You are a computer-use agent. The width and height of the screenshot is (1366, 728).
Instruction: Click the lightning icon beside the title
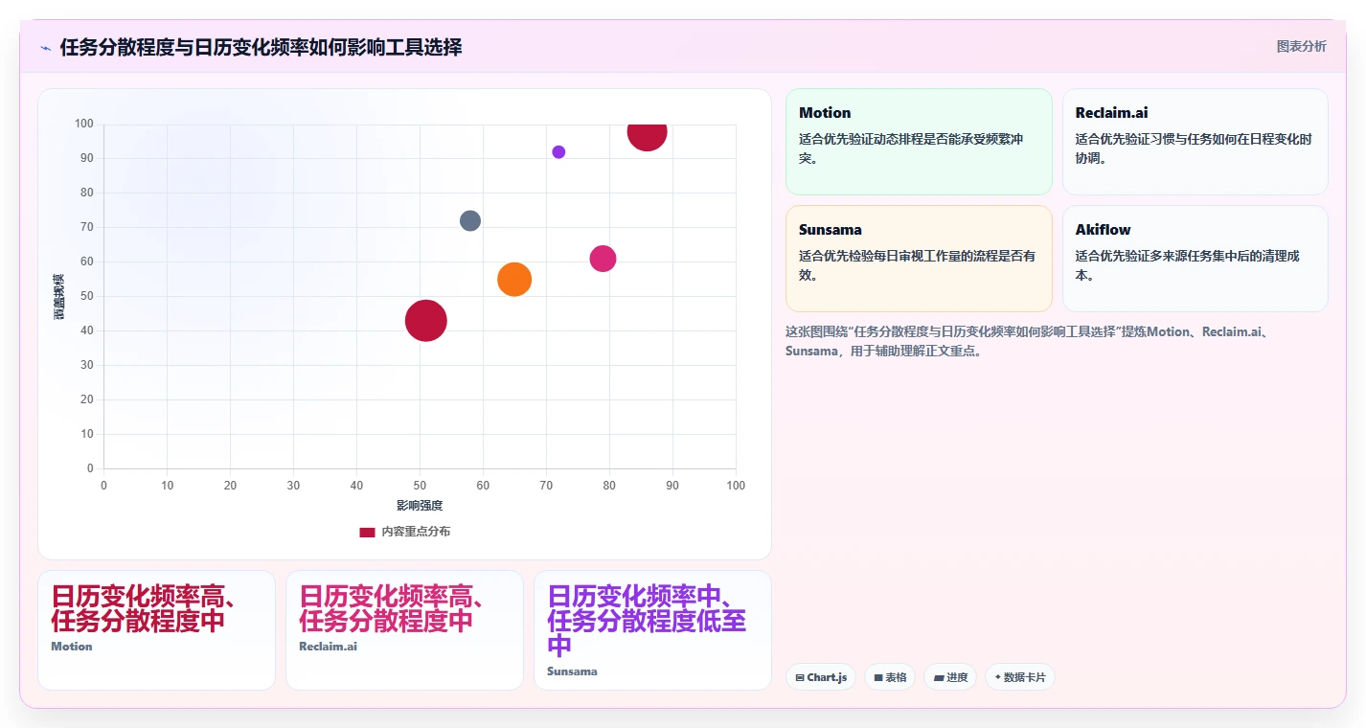(45, 48)
